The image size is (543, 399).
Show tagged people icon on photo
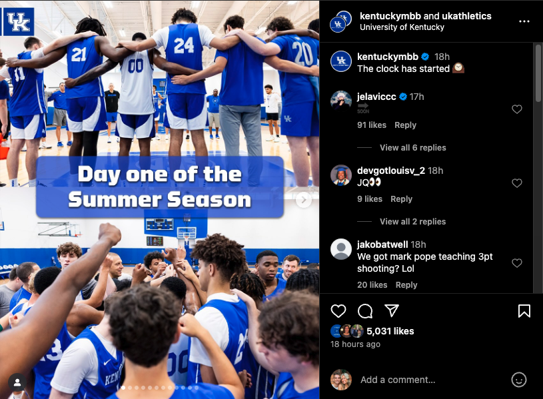[17, 382]
